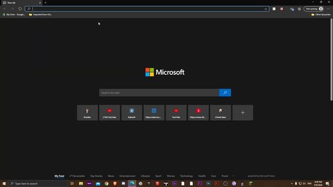The width and height of the screenshot is (333, 187).
Task: Click the Search the web field
Action: 159,92
